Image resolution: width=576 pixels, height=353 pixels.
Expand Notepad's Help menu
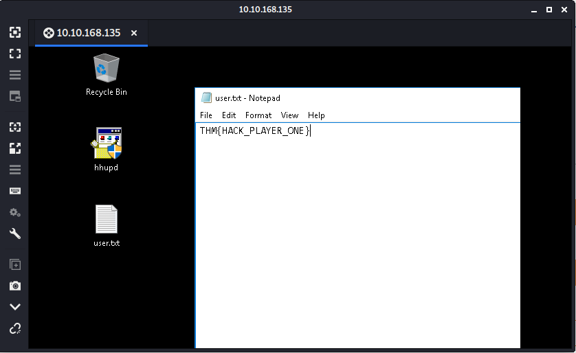click(316, 115)
